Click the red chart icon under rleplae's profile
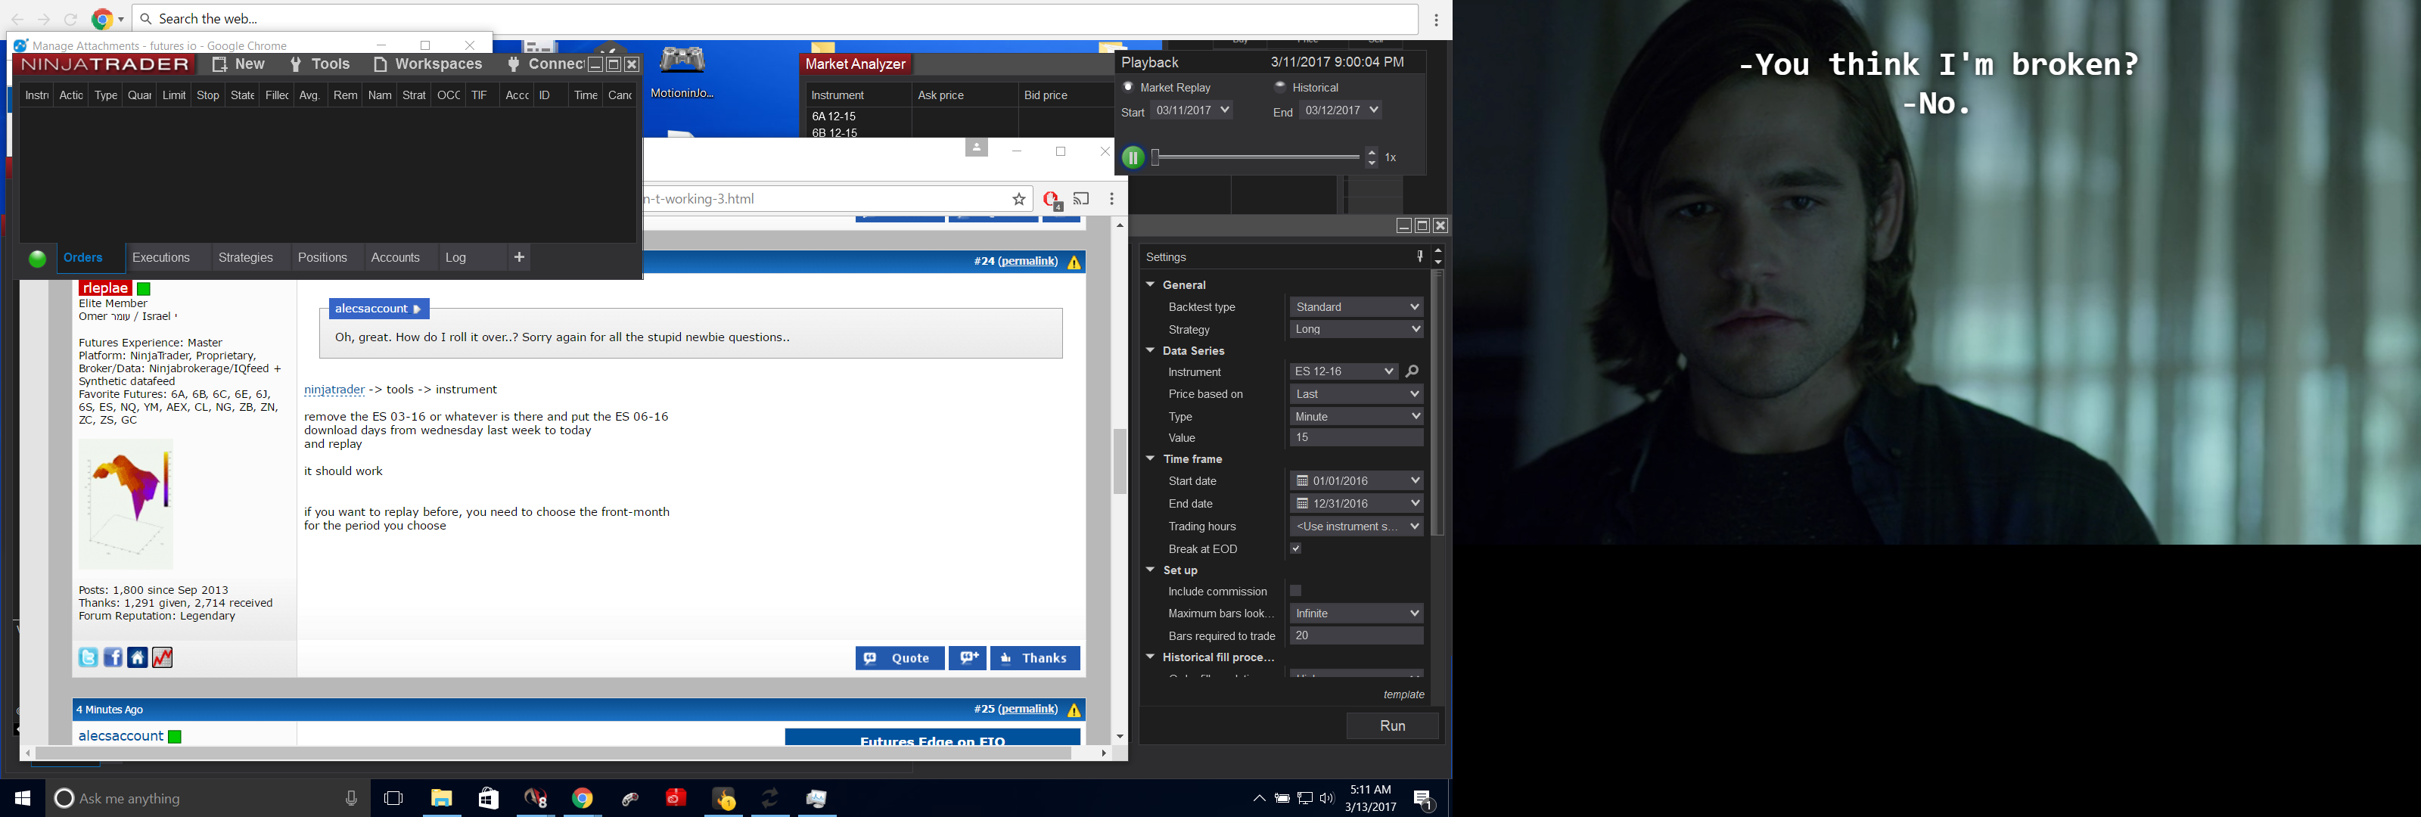Screen dimensions: 2421x817 tap(162, 658)
